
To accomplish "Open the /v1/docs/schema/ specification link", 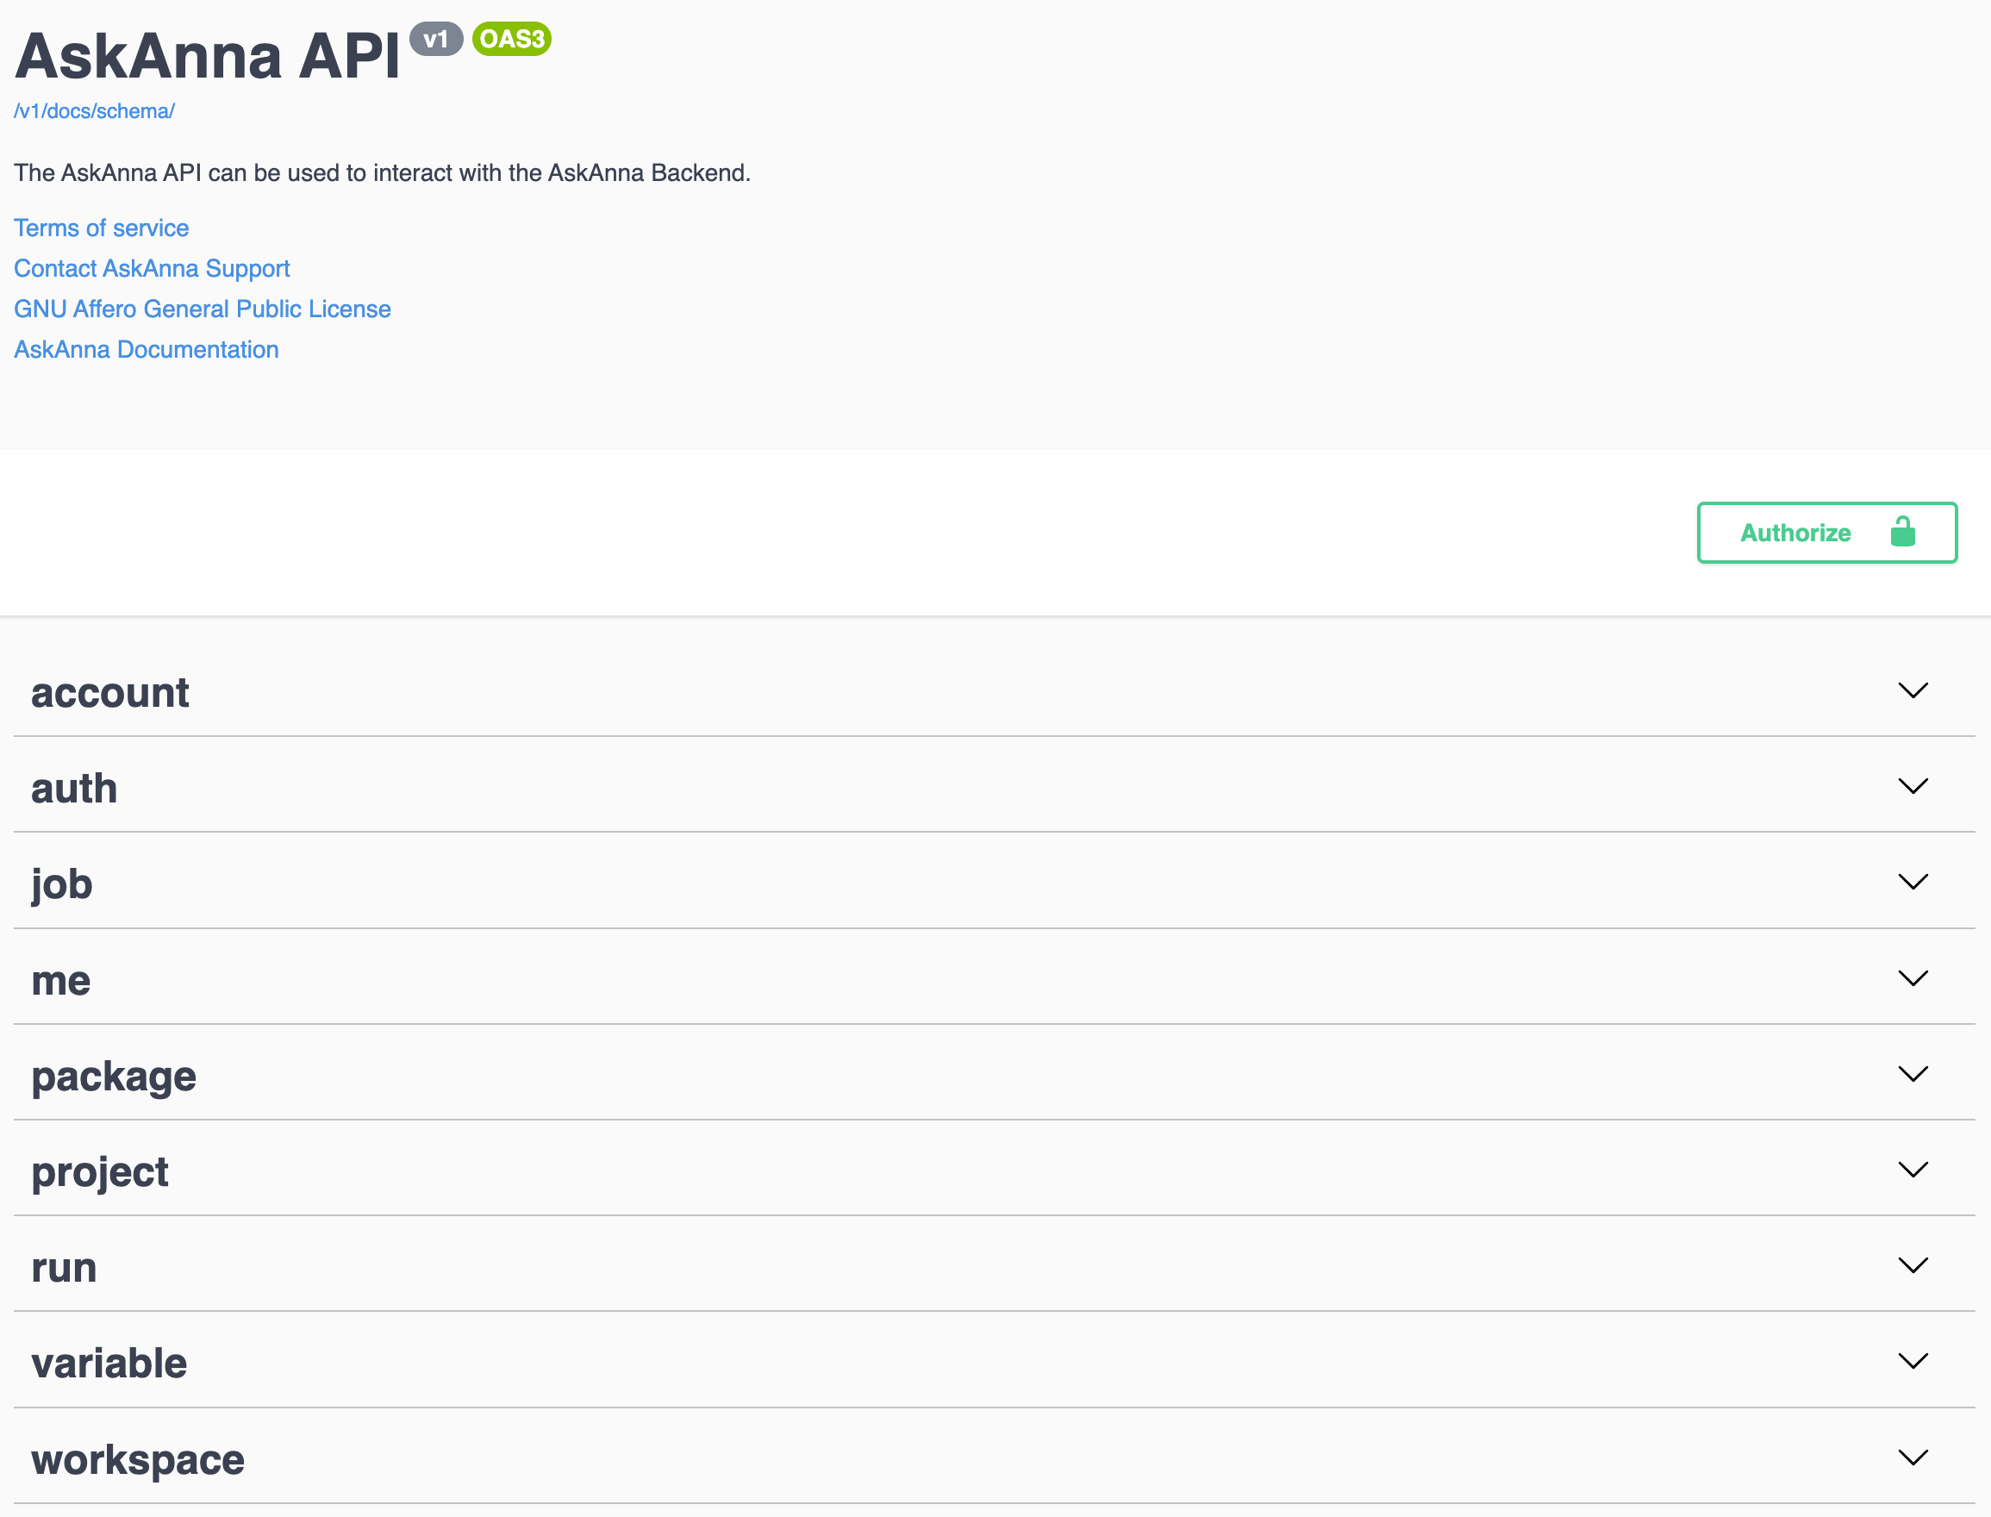I will (93, 110).
